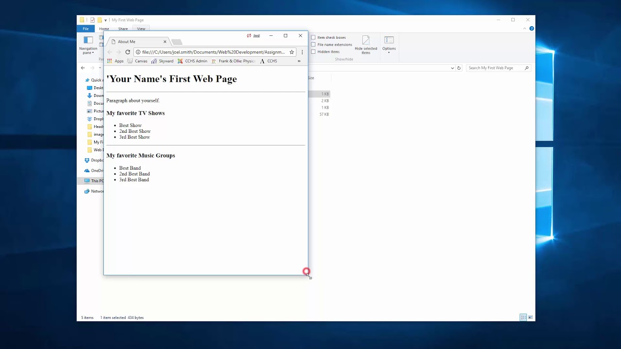This screenshot has height=349, width=621.
Task: Enable File name extensions
Action: [313, 45]
